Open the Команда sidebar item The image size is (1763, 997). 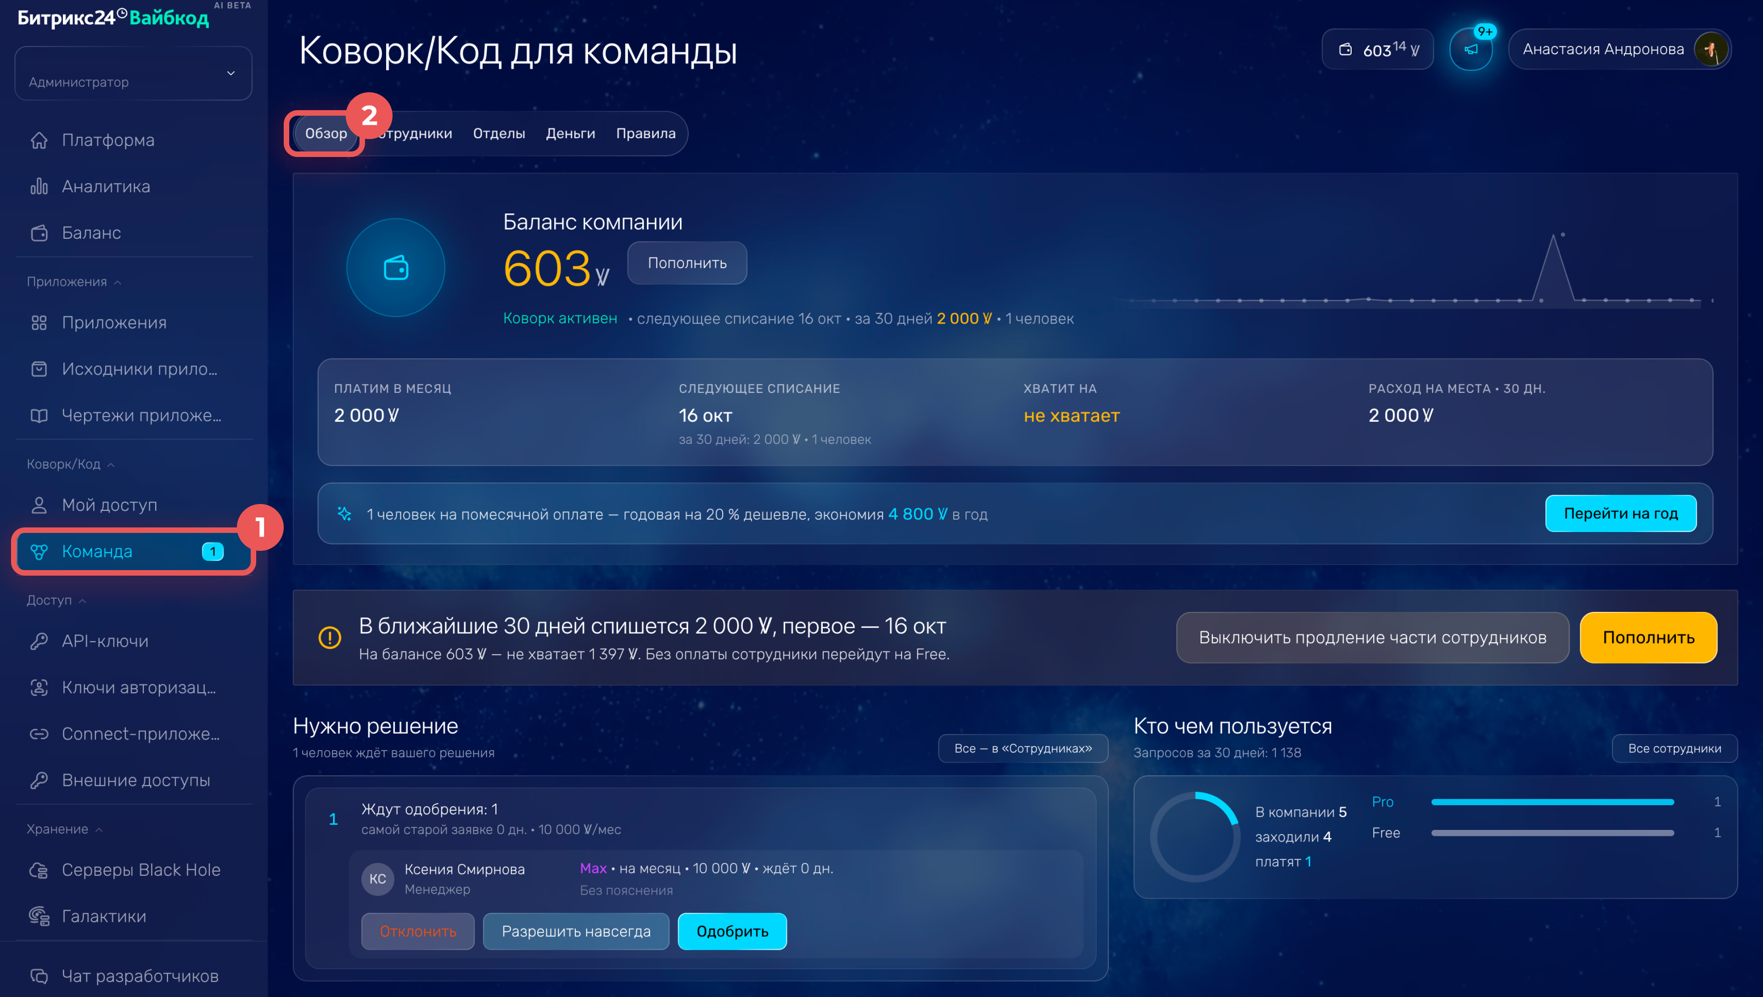pyautogui.click(x=134, y=552)
